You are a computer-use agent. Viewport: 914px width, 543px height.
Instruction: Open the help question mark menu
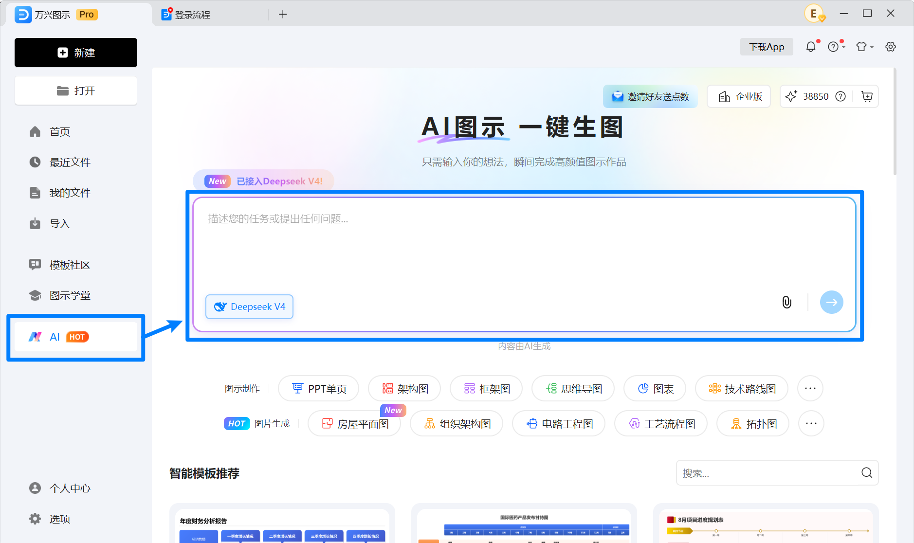coord(836,47)
